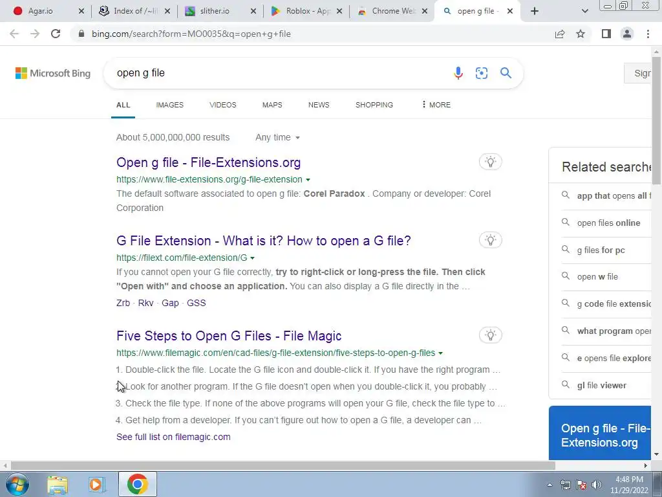Screen dimensions: 662x497
Task: Close the slither.io tab
Action: coord(253,11)
